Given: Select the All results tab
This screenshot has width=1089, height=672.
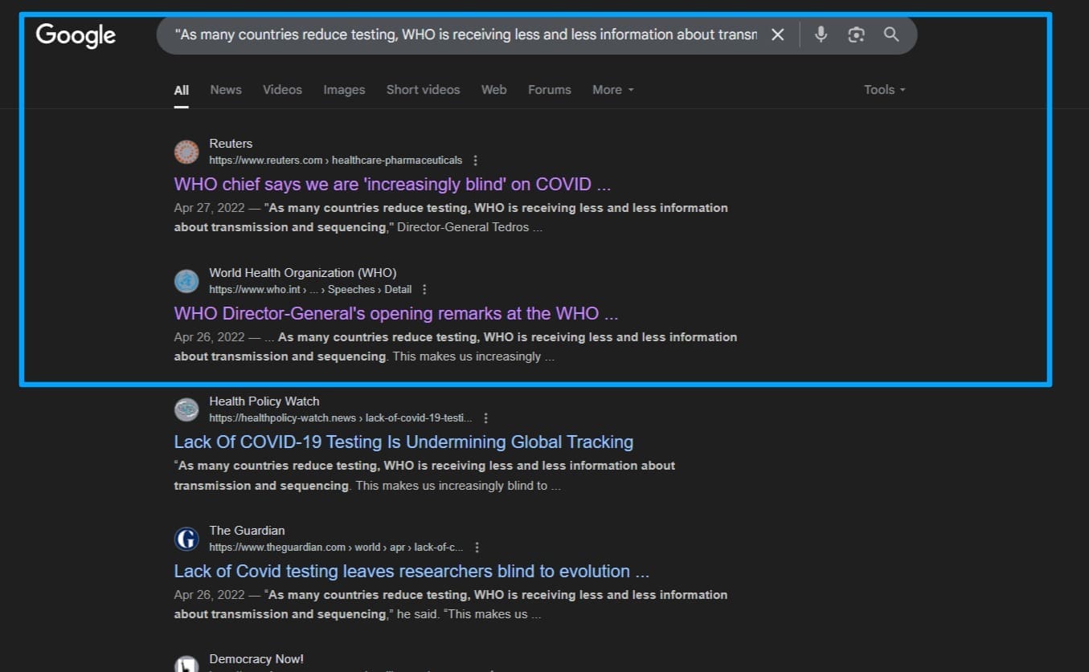Looking at the screenshot, I should [182, 90].
